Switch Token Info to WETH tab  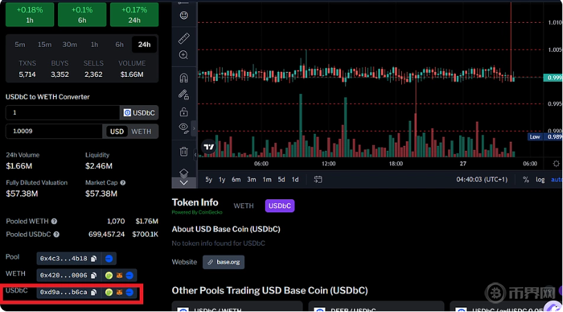click(243, 205)
